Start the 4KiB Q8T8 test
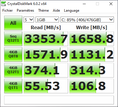The height and width of the screenshot is (107, 118). tap(13, 55)
